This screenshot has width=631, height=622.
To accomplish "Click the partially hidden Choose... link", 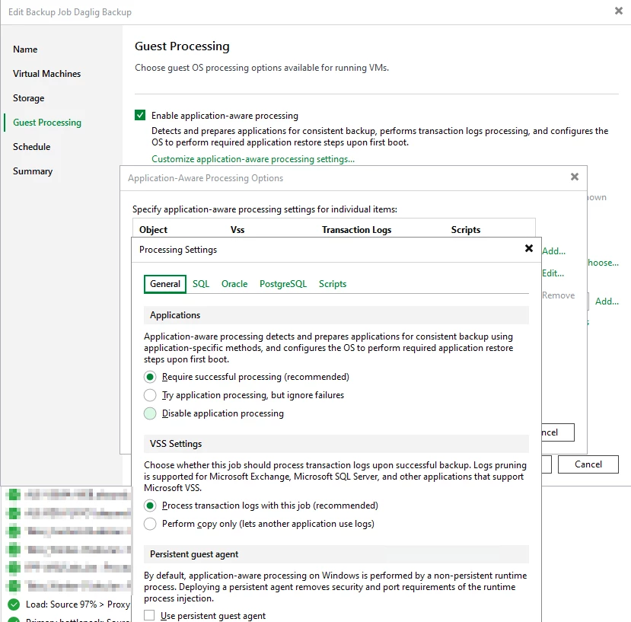I will tap(603, 263).
